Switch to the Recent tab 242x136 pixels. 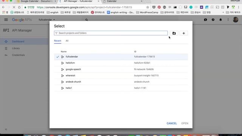57,41
